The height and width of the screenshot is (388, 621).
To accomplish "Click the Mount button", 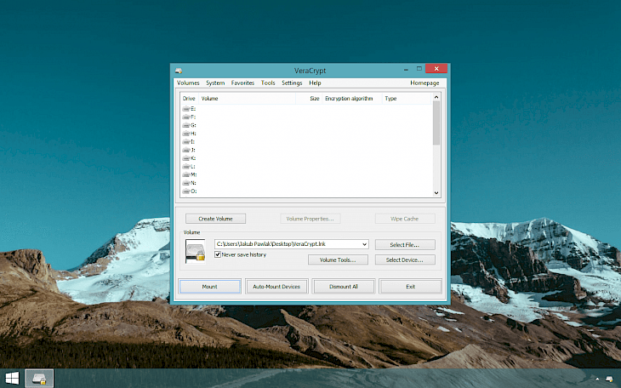I will coord(210,287).
